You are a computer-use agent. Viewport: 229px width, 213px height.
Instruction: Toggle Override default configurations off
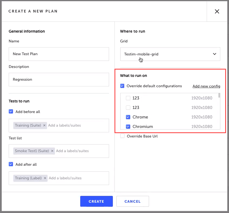pyautogui.click(x=122, y=86)
